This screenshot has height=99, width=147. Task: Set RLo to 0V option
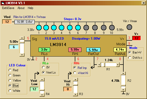tap(43, 67)
